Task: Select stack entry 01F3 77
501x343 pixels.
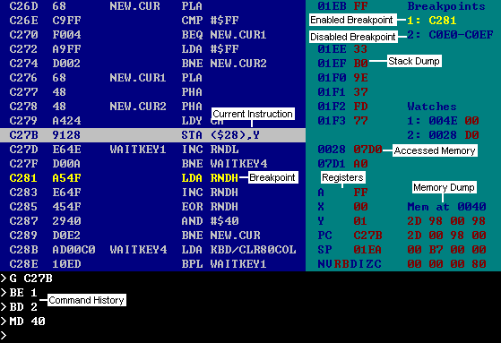Action: [342, 121]
